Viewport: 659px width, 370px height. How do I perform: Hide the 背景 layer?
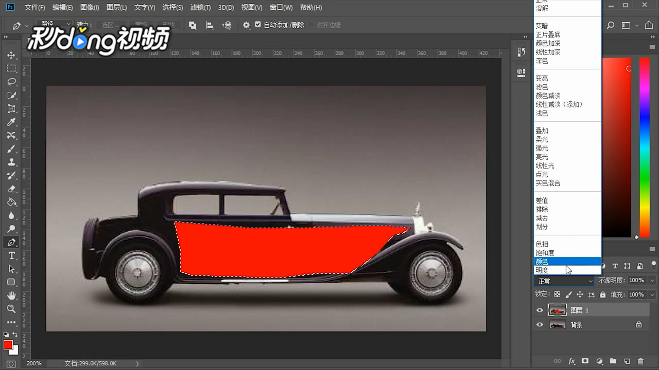(x=540, y=325)
